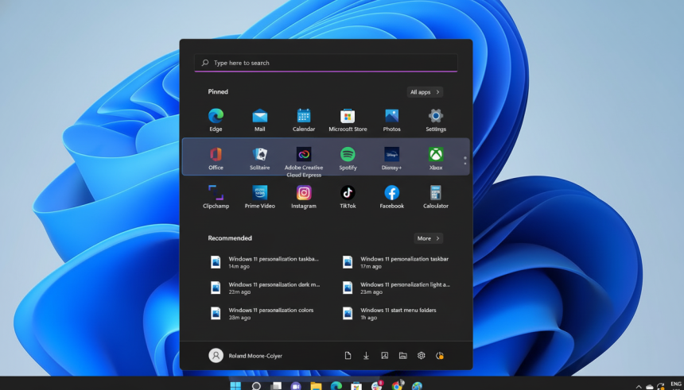684x390 pixels.
Task: Open Settings gear in Start footer
Action: pyautogui.click(x=421, y=356)
